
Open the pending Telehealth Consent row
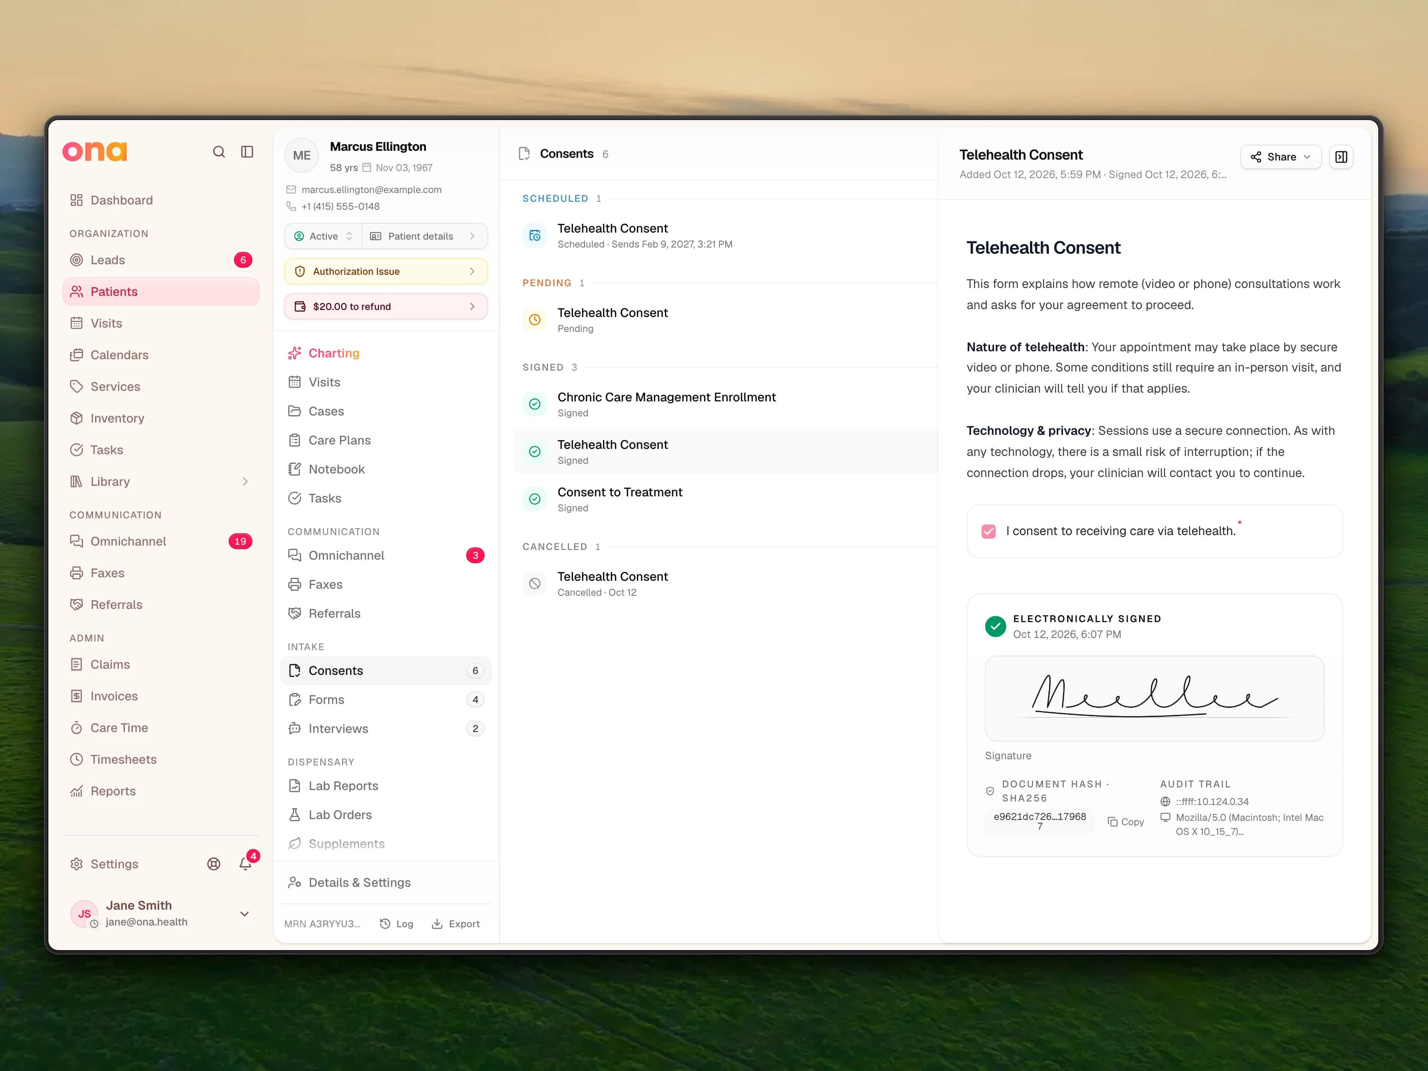click(x=726, y=319)
